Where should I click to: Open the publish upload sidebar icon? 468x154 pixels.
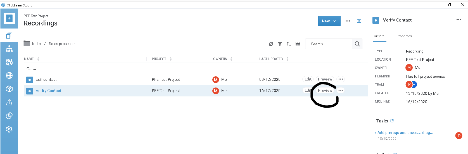[x=9, y=102]
